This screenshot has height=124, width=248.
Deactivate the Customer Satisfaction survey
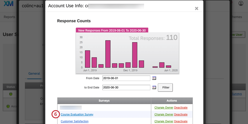pyautogui.click(x=181, y=121)
